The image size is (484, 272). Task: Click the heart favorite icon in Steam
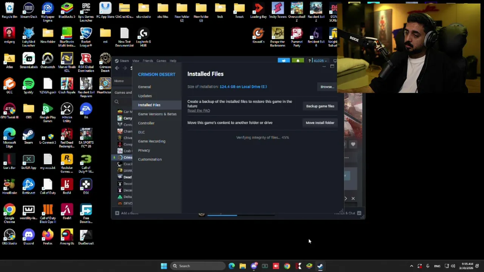(x=353, y=144)
